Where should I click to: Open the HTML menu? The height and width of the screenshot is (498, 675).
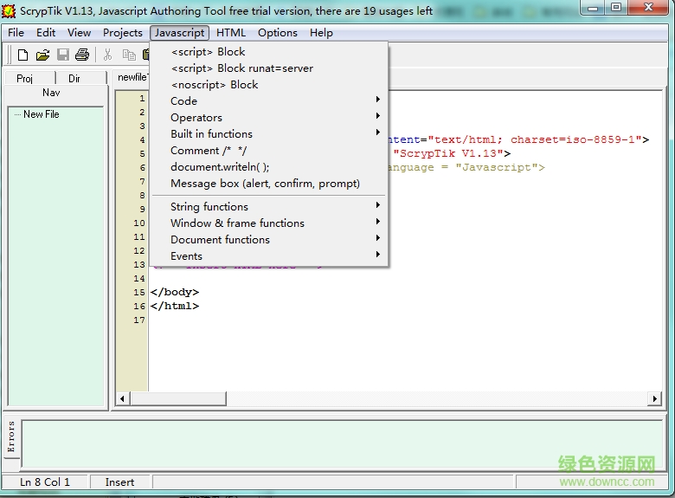[x=231, y=33]
